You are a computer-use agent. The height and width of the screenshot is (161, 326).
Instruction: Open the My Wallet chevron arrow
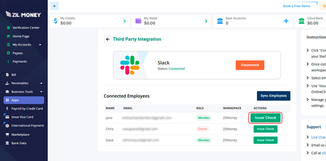coord(206,21)
